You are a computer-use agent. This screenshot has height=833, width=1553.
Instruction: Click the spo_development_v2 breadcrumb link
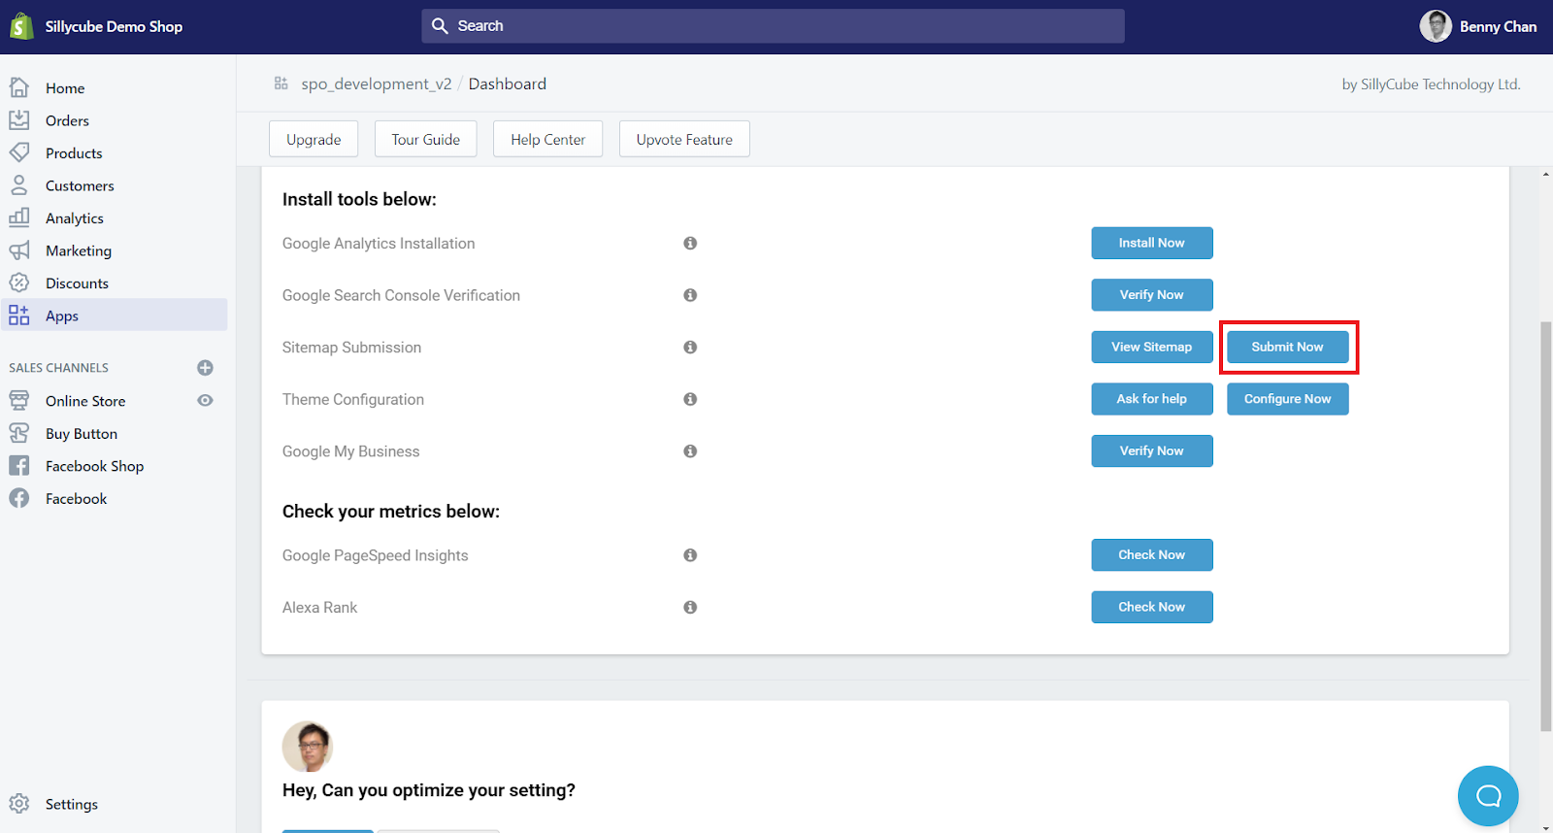point(376,84)
